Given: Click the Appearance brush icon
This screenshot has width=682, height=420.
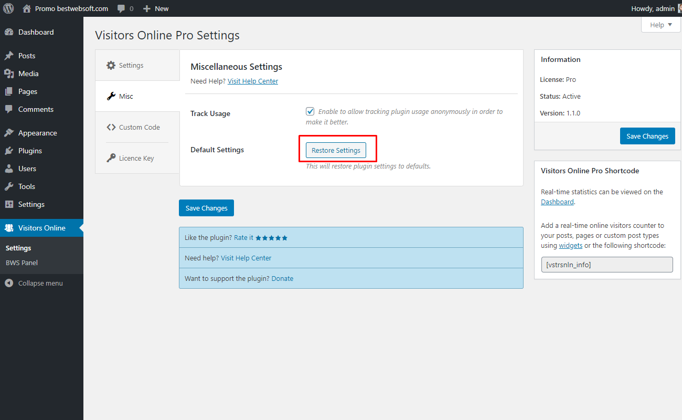Looking at the screenshot, I should tap(9, 133).
